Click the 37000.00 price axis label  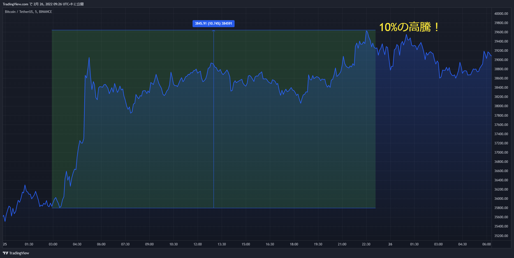501,153
